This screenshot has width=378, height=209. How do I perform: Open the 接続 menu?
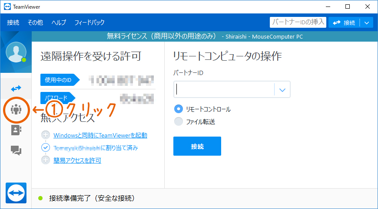click(x=13, y=23)
